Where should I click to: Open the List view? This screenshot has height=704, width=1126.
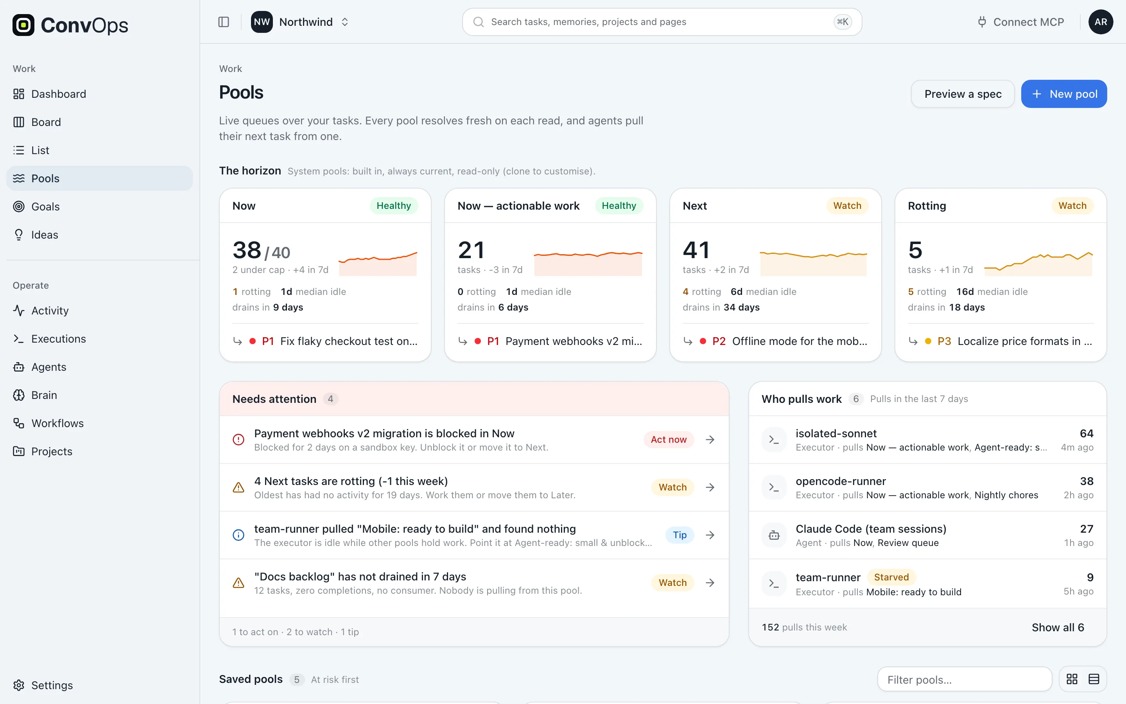(100, 151)
